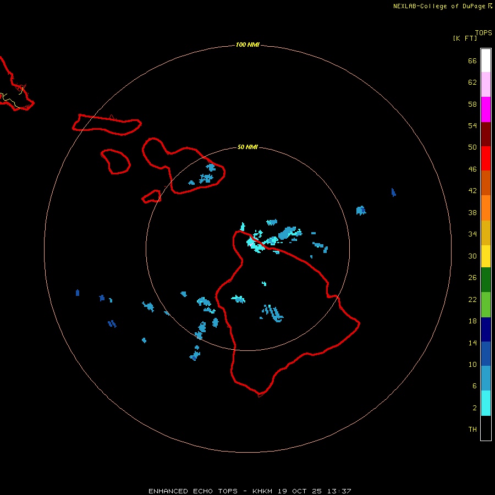495x495 pixels.
Task: Pick the orange 38-42 kft legend swatch
Action: click(486, 208)
